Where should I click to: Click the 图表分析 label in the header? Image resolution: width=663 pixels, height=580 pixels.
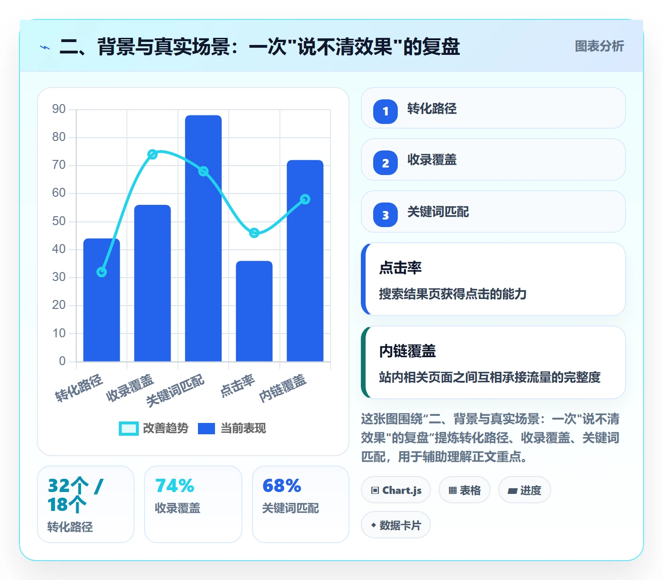point(599,46)
